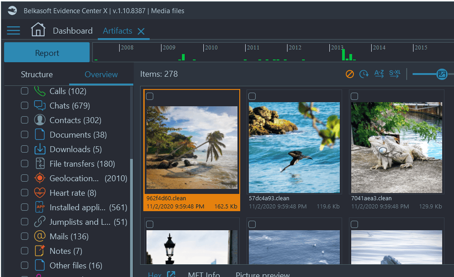Click the Calls phone icon
The height and width of the screenshot is (277, 454).
pos(40,91)
